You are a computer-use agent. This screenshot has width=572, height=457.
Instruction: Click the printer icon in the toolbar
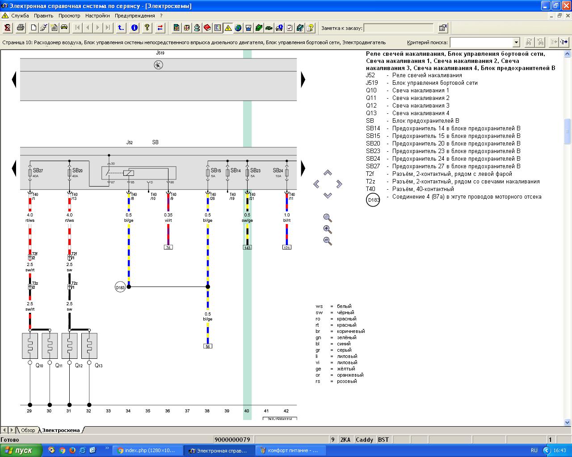[21, 28]
